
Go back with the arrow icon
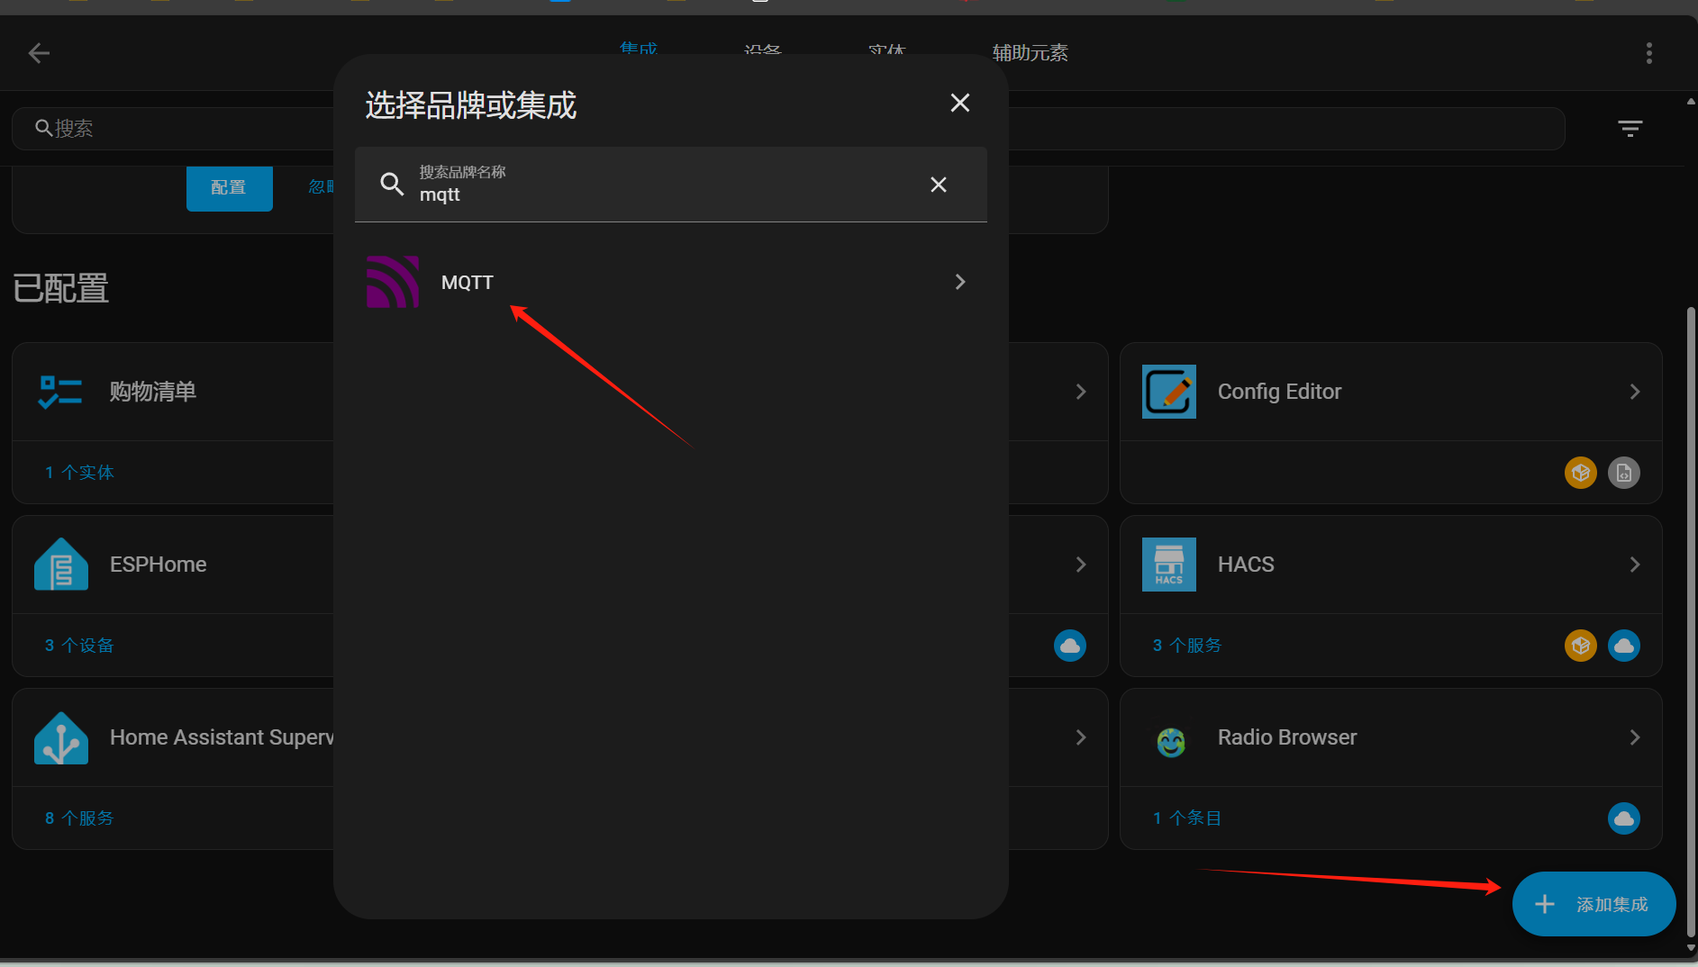pyautogui.click(x=39, y=53)
